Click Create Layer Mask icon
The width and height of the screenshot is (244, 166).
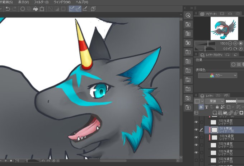[241, 113]
